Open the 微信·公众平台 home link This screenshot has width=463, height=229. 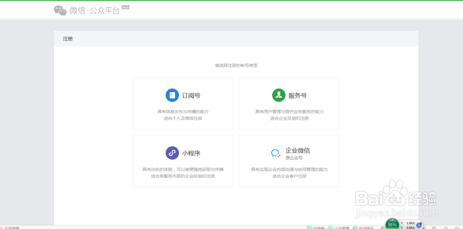tap(94, 11)
